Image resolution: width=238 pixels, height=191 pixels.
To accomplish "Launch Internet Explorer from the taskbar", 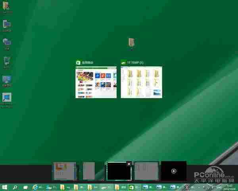I will point(35,187).
